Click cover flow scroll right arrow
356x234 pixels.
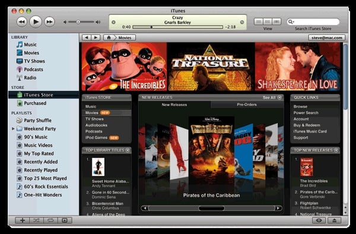point(278,208)
